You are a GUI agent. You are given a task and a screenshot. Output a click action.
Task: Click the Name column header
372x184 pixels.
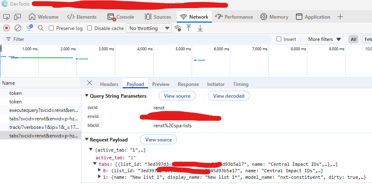pos(41,83)
